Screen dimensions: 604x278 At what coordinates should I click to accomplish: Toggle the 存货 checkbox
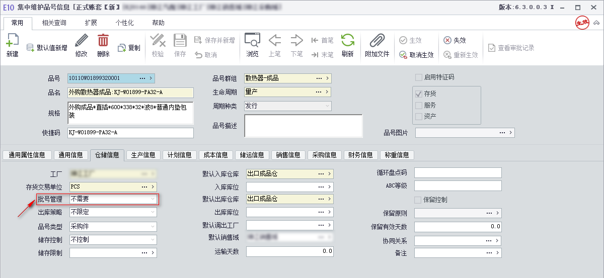click(x=418, y=94)
